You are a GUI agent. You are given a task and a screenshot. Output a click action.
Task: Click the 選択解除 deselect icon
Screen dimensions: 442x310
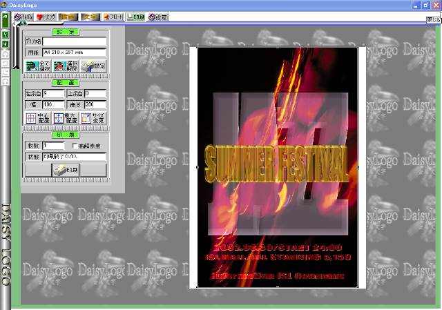[x=63, y=66]
